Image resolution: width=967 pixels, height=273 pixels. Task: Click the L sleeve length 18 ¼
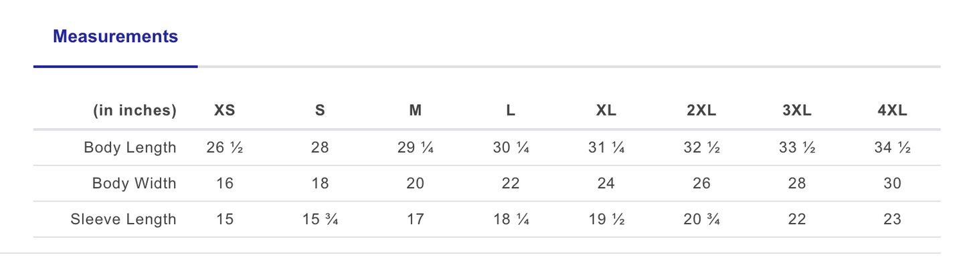[511, 219]
